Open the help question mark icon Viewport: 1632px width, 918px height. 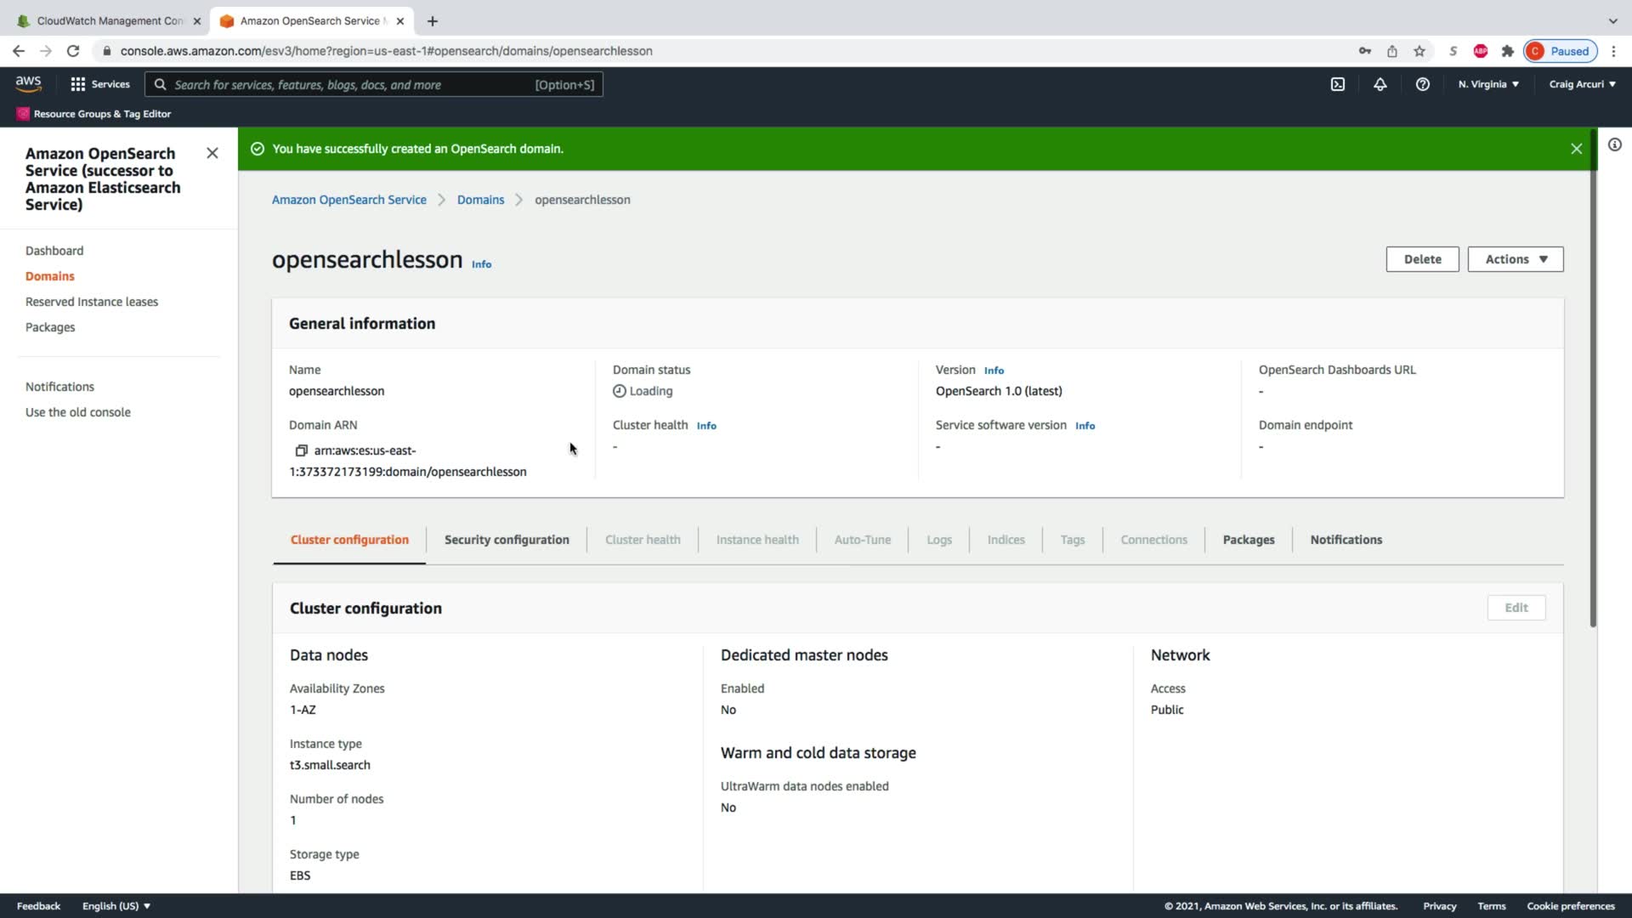pos(1422,84)
